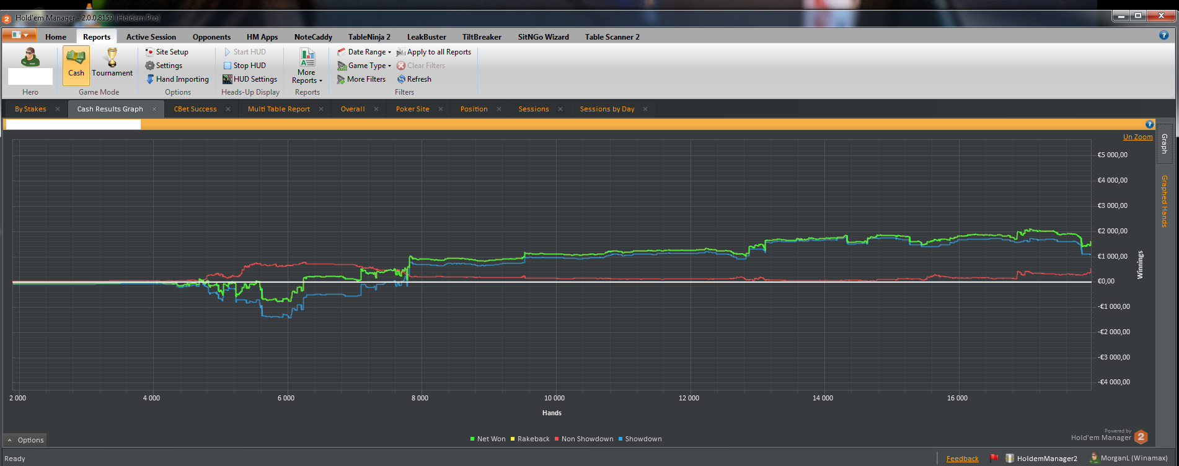
Task: Switch to the By Stakes report tab
Action: (30, 109)
